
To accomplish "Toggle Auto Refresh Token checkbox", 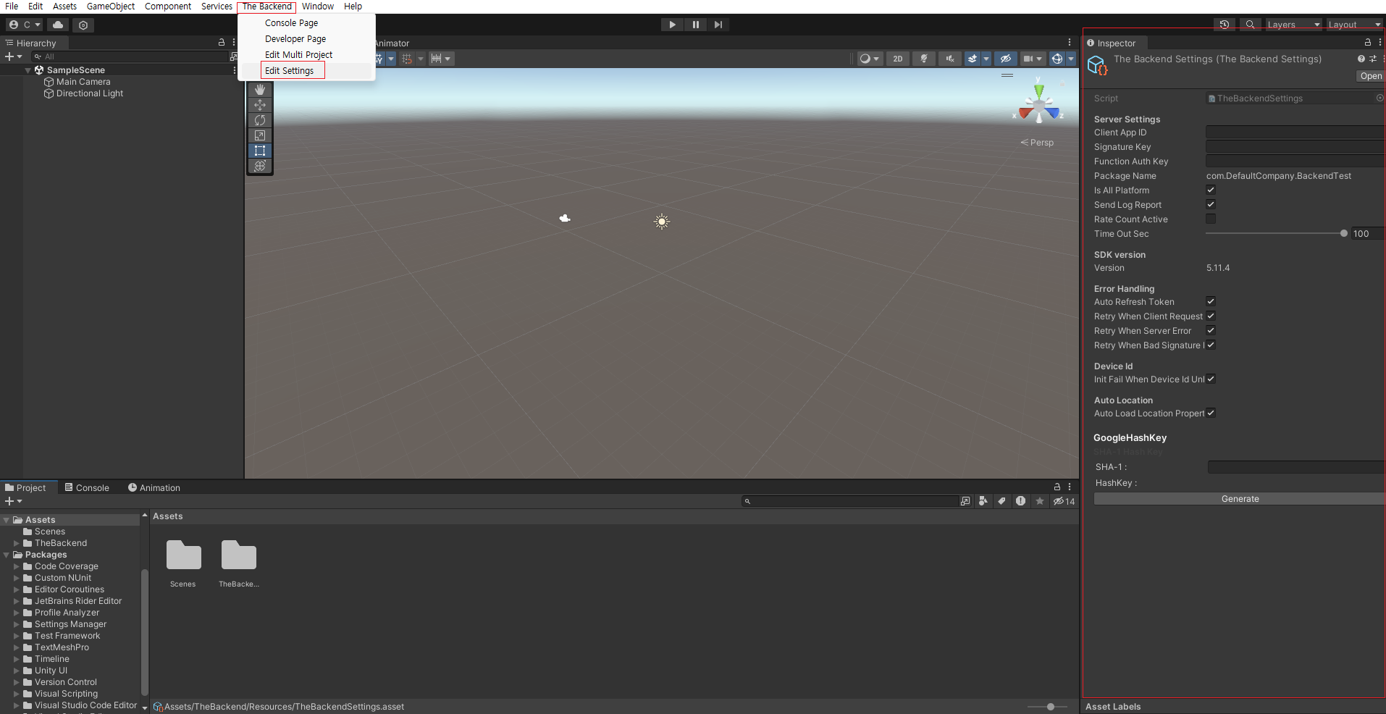I will [1211, 301].
